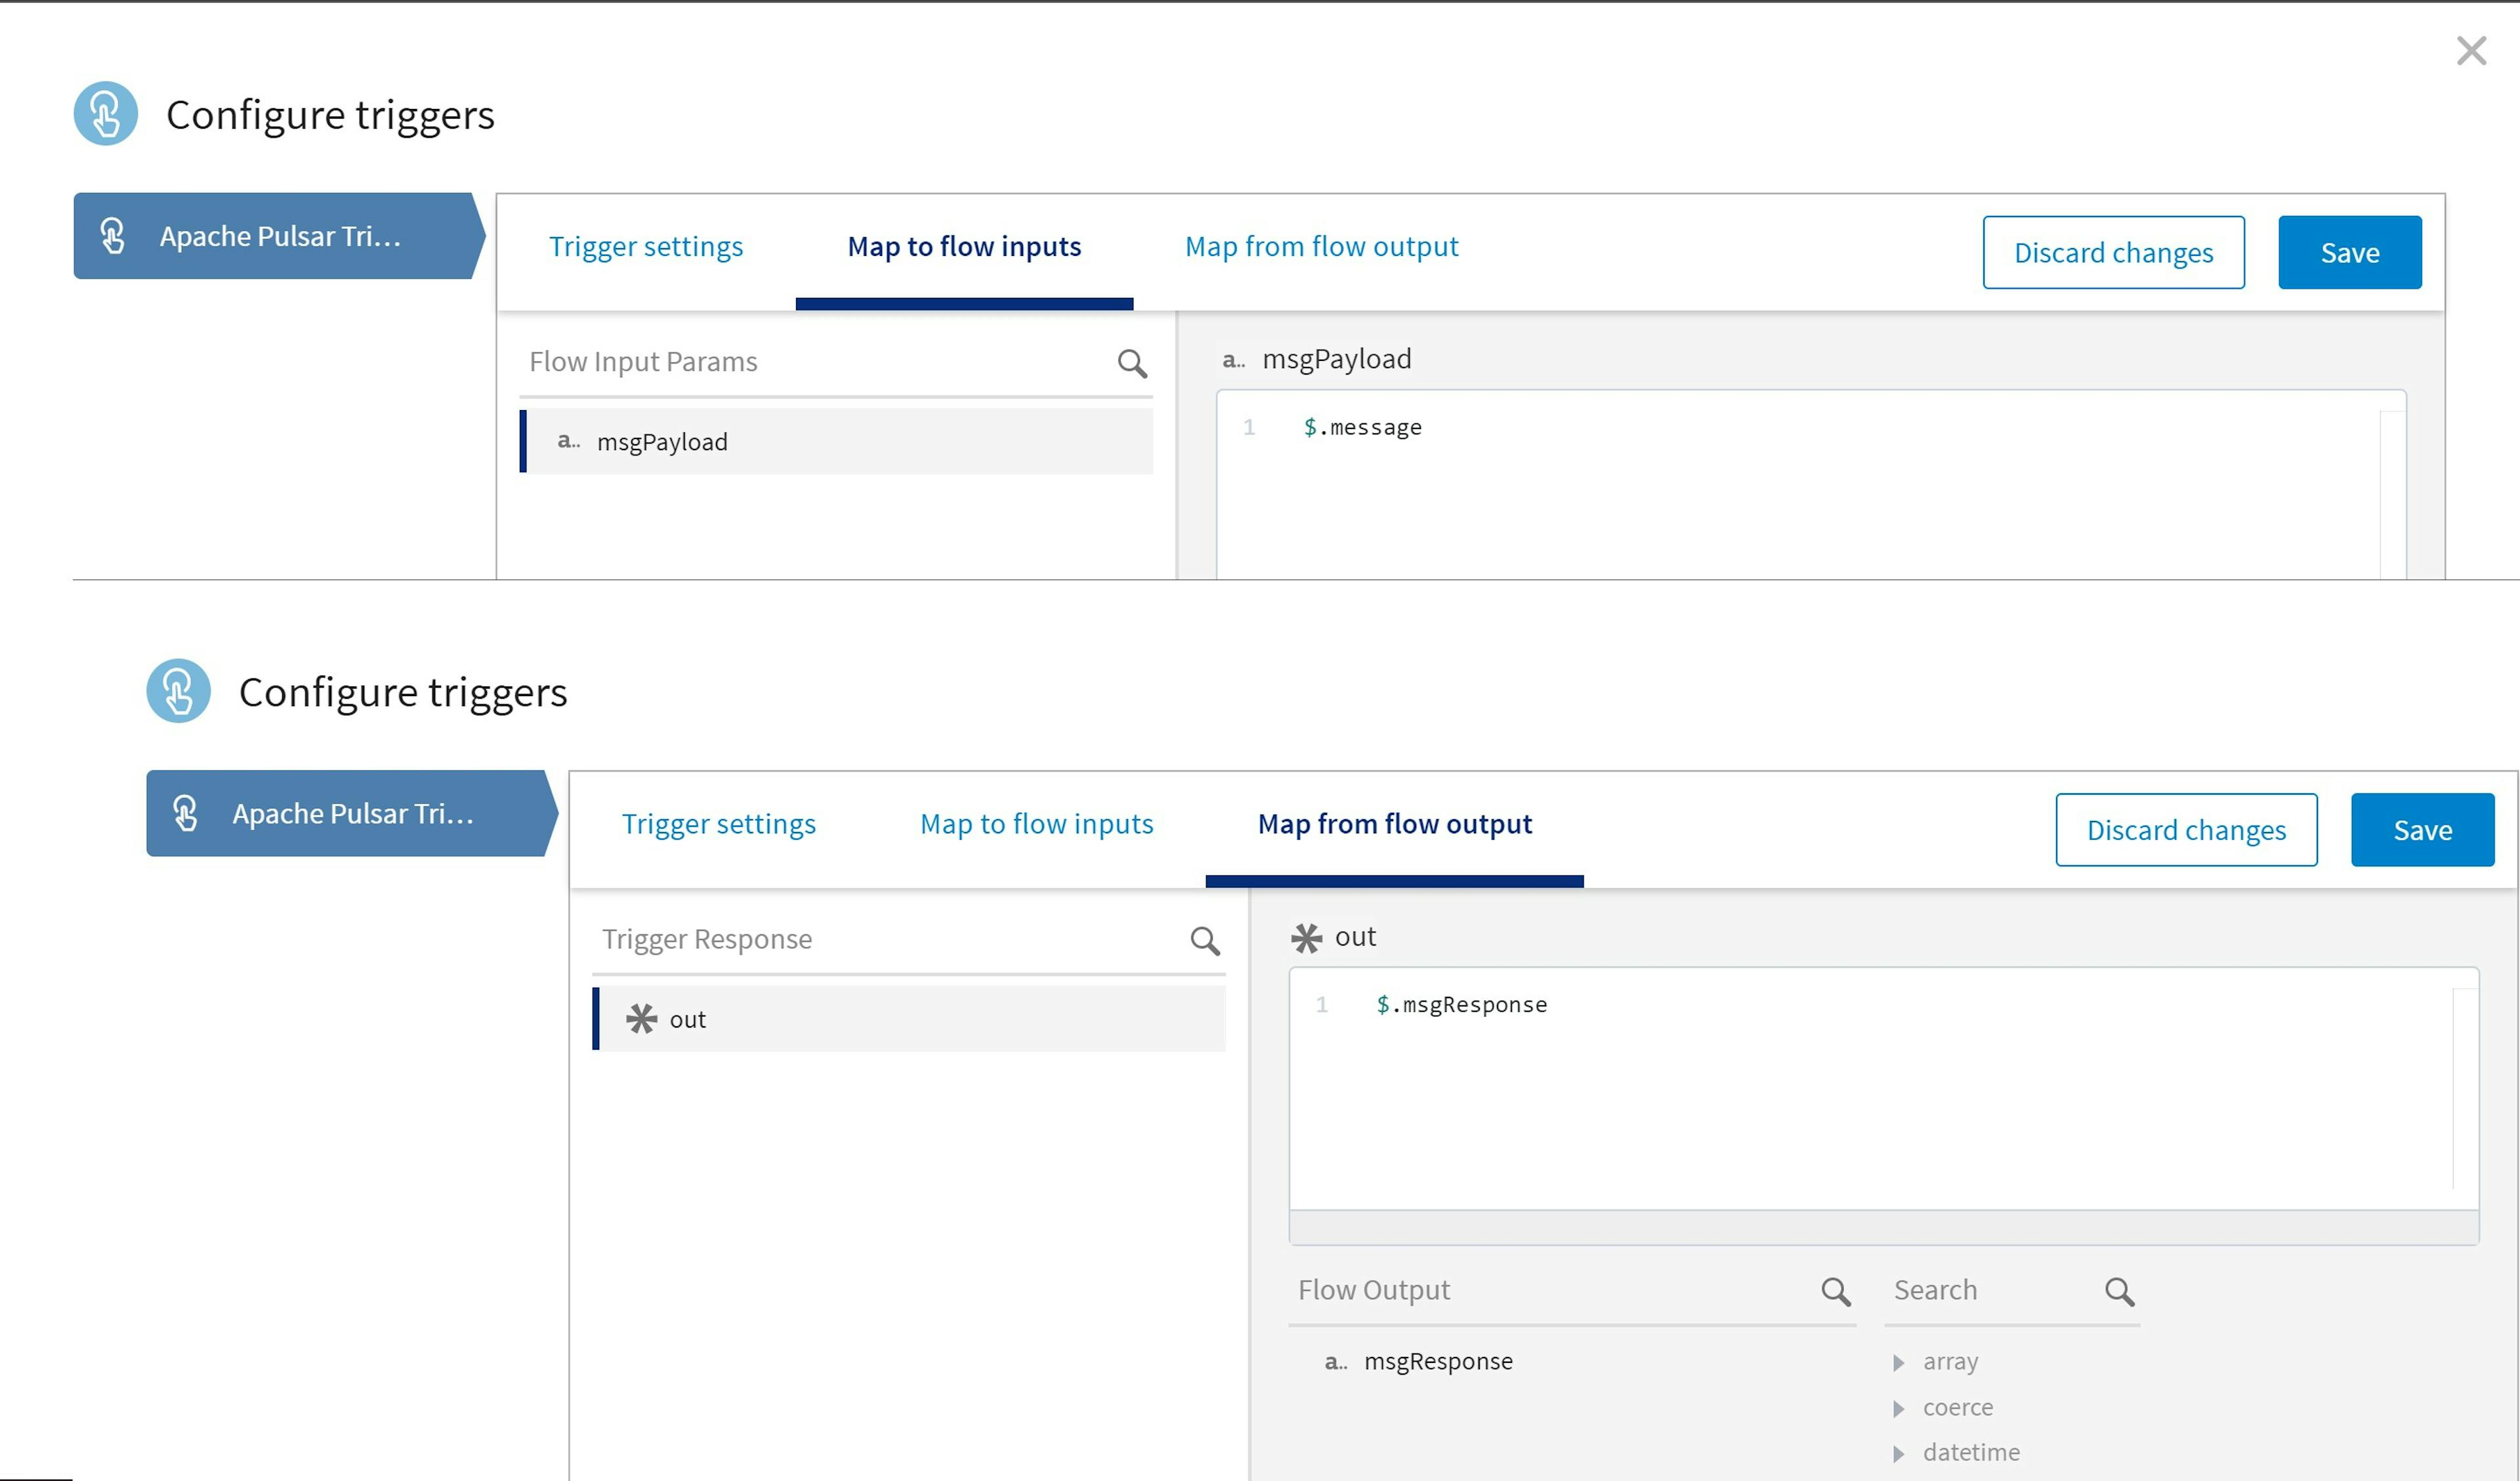Click Save in the bottom panel
The height and width of the screenshot is (1481, 2520).
pyautogui.click(x=2422, y=829)
